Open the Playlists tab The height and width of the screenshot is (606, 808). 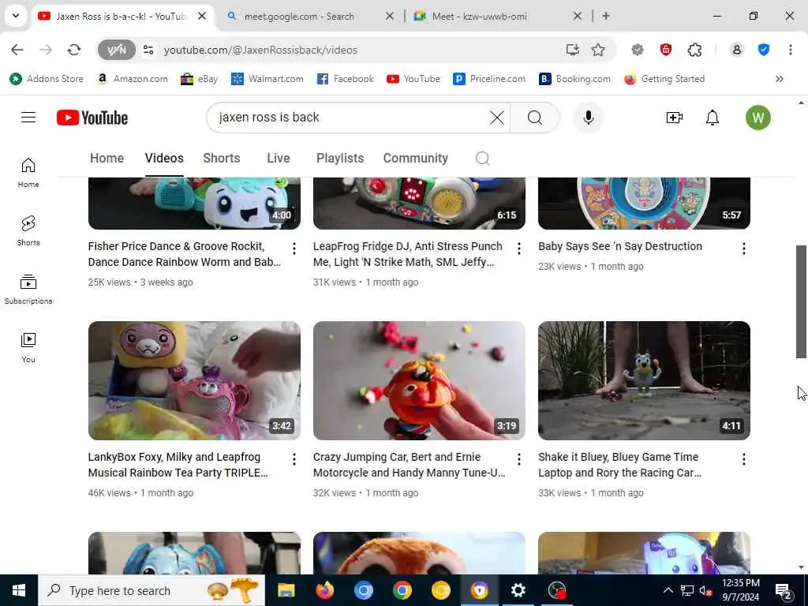pyautogui.click(x=340, y=158)
